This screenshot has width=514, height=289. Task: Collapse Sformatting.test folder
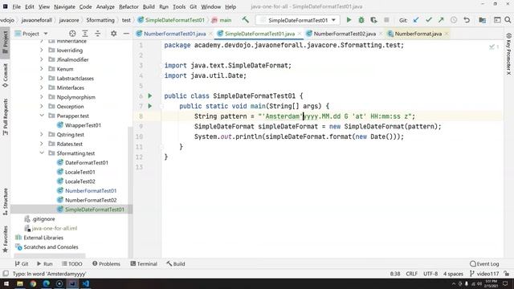tap(42, 153)
